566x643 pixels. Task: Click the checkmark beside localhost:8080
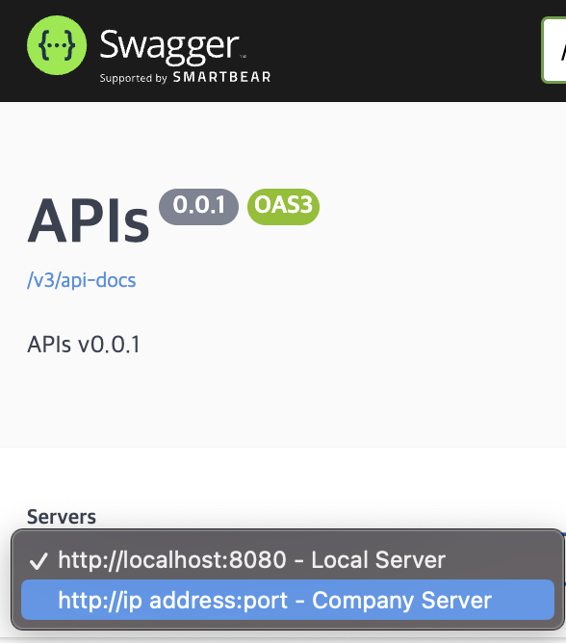pos(39,560)
